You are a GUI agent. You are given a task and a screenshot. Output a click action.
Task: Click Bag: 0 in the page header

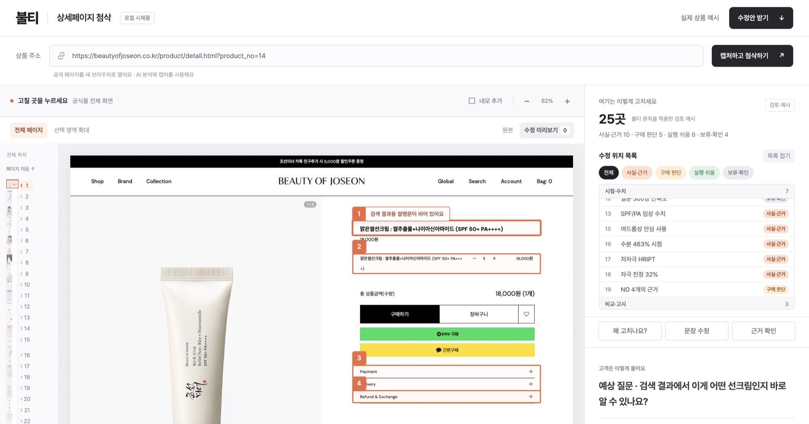pos(544,181)
